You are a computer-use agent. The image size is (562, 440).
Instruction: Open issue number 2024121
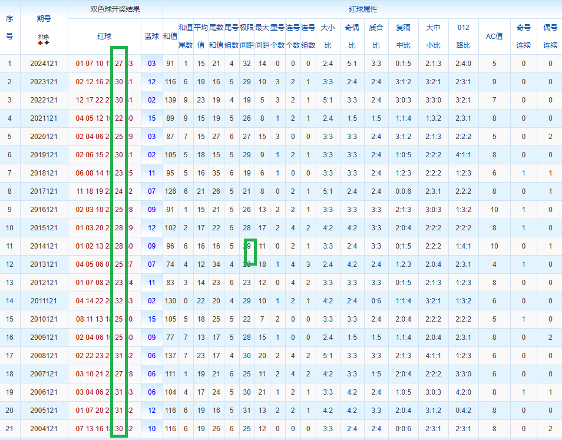pos(44,64)
